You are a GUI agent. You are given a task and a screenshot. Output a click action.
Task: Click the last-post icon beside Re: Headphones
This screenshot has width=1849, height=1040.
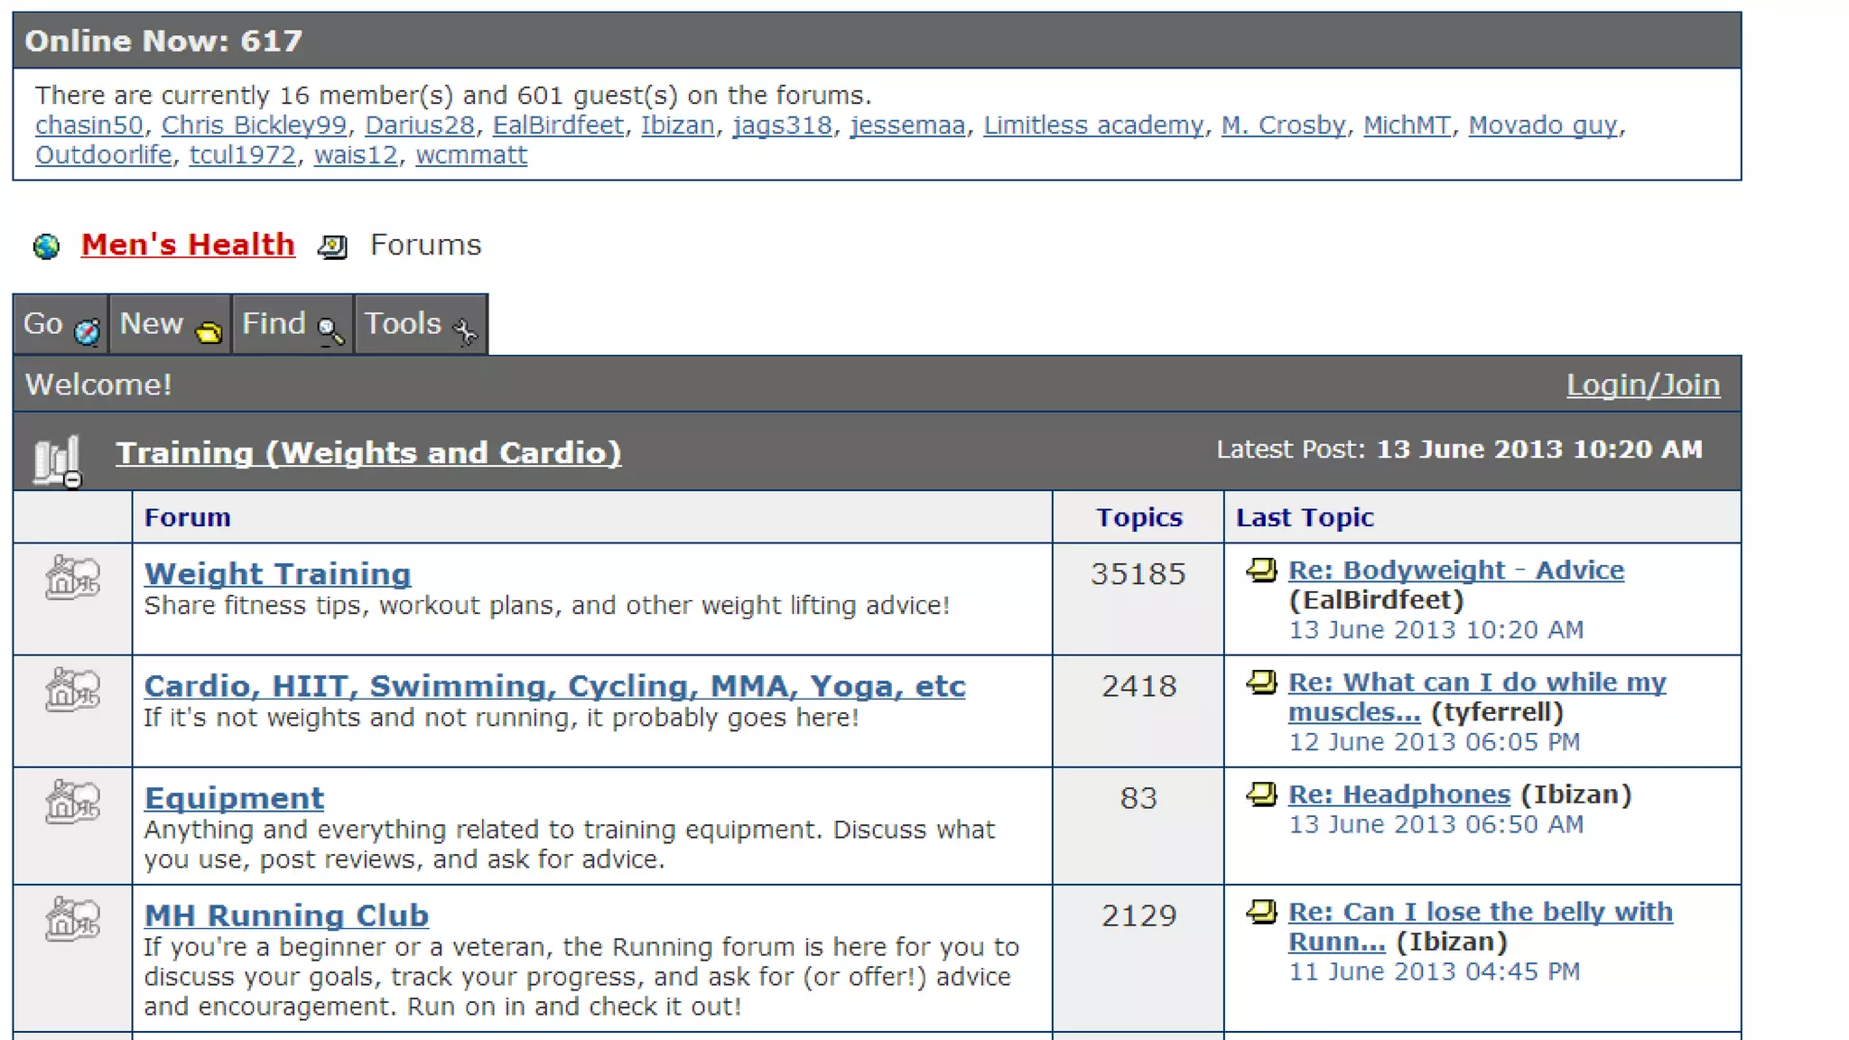pyautogui.click(x=1261, y=794)
